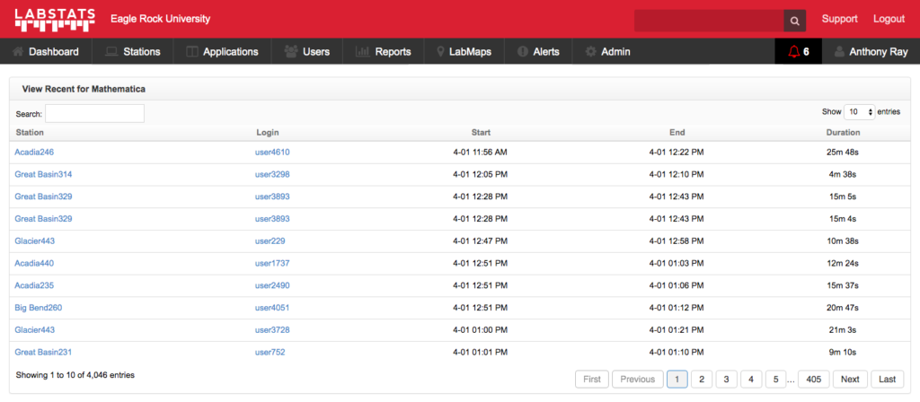The height and width of the screenshot is (402, 920).
Task: Click the Logout link
Action: tap(889, 19)
